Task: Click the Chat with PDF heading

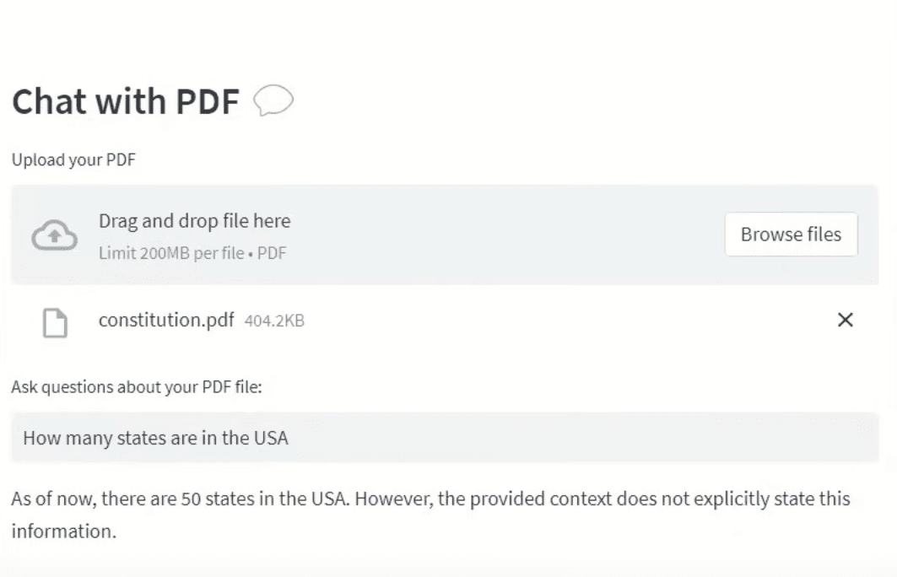Action: coord(125,101)
